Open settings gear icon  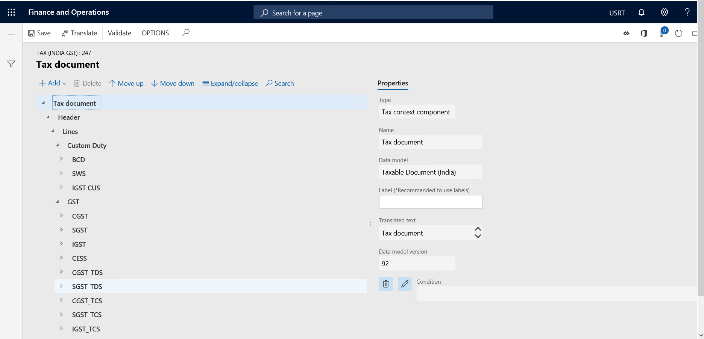tap(665, 12)
